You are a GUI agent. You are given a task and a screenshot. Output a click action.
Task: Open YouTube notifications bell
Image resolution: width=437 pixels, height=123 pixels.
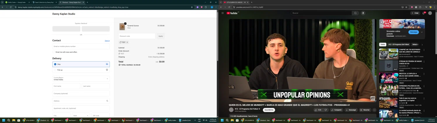pyautogui.click(x=424, y=13)
